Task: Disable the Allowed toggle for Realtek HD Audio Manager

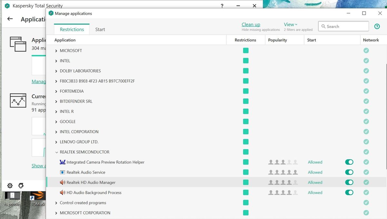Action: pos(349,182)
